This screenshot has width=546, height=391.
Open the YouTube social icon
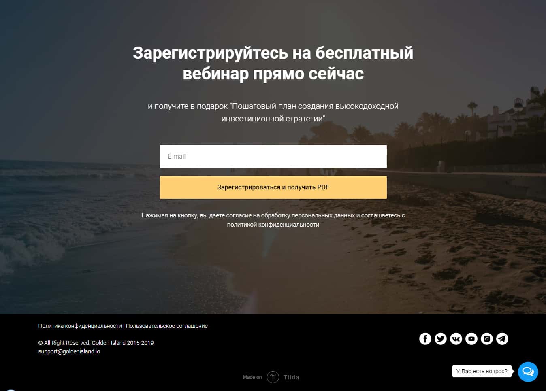click(x=471, y=339)
